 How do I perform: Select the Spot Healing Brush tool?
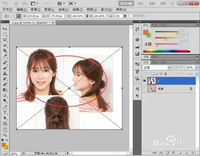click(5, 62)
